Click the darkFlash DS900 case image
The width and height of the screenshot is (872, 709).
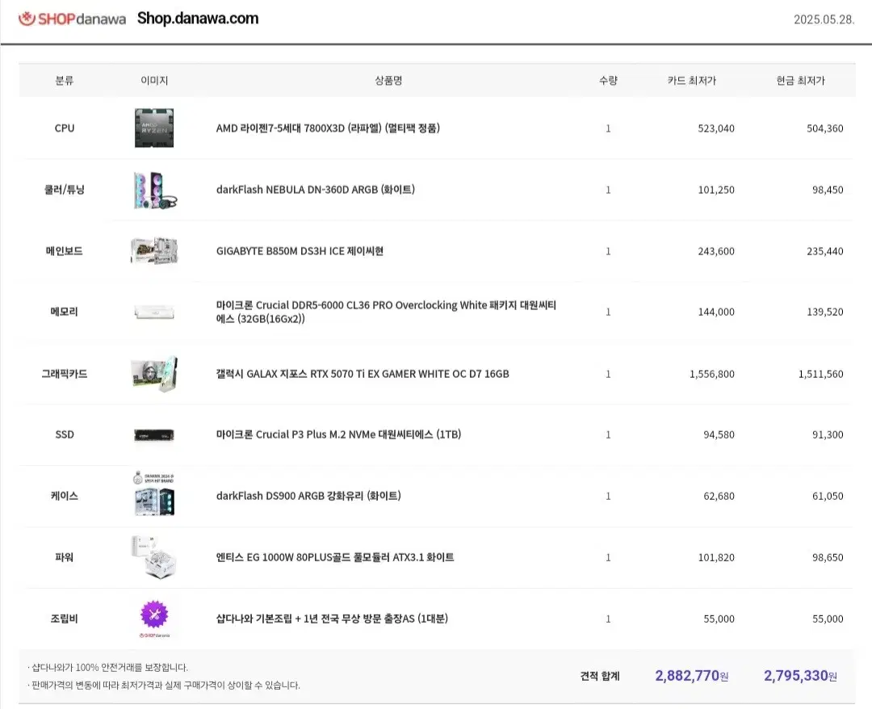pos(153,496)
